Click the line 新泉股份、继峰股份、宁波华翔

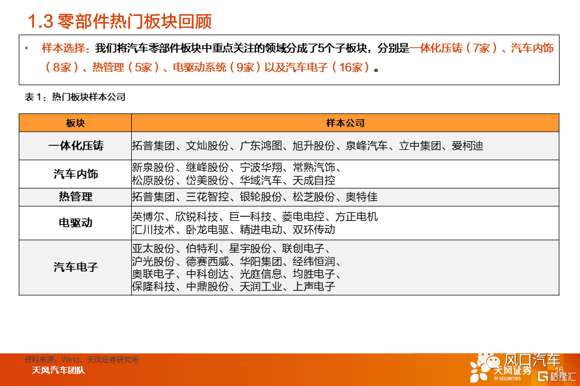point(236,167)
